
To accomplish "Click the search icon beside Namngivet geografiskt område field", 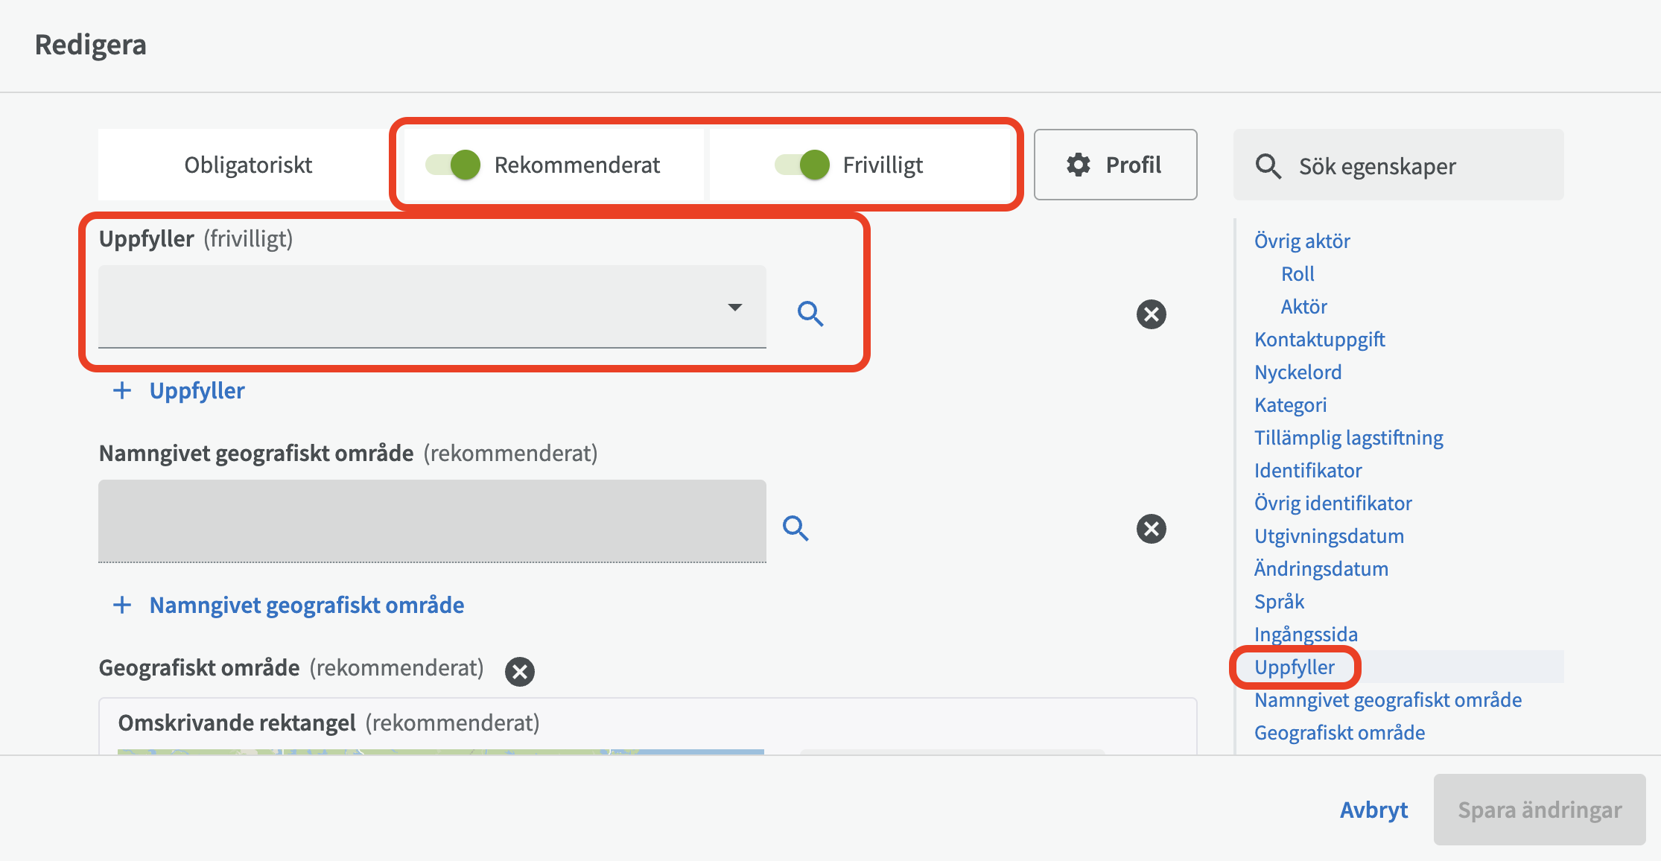I will [795, 529].
